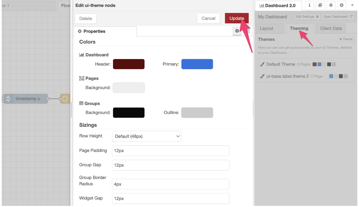Viewport: 359px width, 207px height.
Task: Click Cancel in the edit dialog
Action: pyautogui.click(x=208, y=18)
